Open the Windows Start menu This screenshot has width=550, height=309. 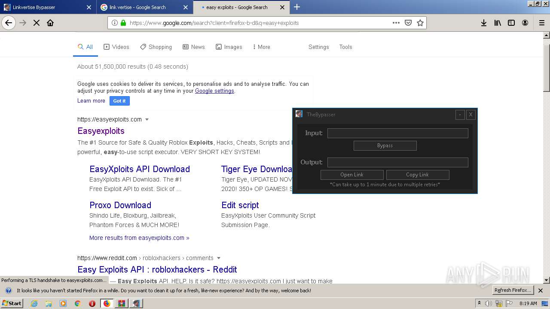click(12, 303)
